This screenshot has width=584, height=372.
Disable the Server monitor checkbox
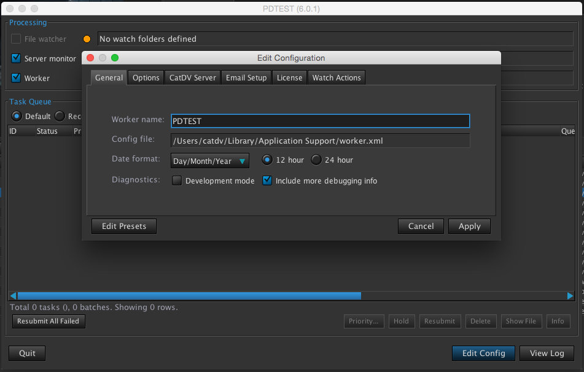(x=17, y=59)
